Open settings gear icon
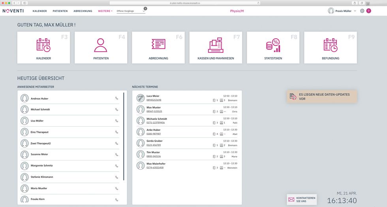387x207 pixels. 362,11
